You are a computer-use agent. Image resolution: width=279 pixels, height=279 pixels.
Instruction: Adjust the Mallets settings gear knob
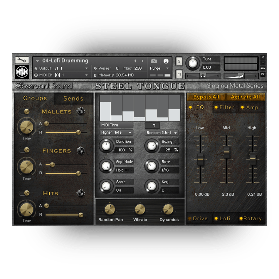[80, 111]
